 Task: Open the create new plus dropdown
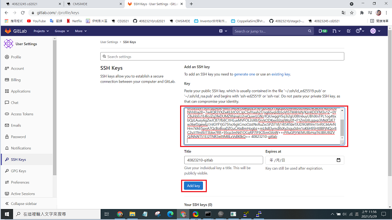point(223,31)
